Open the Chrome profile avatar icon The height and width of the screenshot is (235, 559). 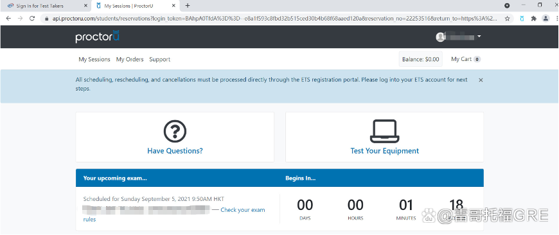click(546, 19)
